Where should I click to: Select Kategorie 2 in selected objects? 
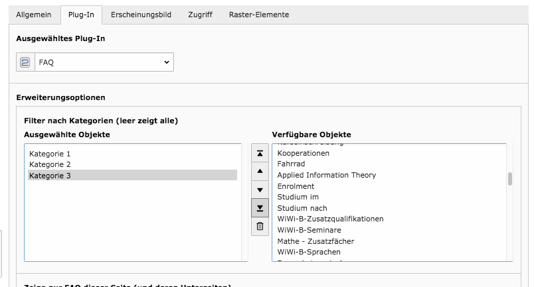(50, 164)
